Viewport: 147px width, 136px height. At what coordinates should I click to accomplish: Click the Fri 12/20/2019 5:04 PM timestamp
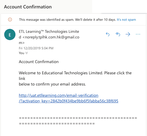[x=36, y=48]
